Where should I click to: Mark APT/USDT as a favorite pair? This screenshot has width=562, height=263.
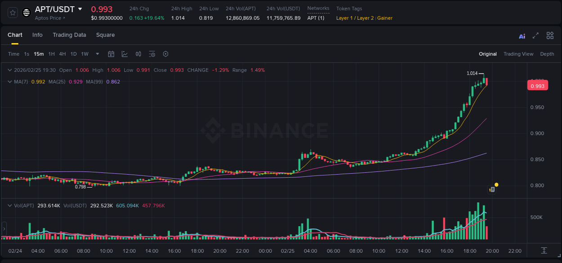click(12, 12)
